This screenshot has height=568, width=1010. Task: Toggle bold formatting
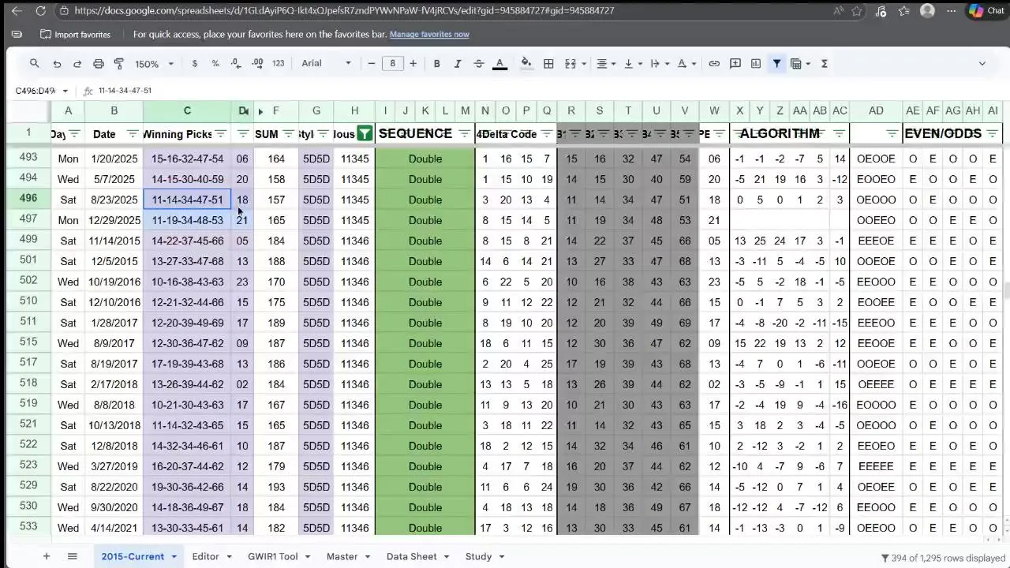click(436, 64)
